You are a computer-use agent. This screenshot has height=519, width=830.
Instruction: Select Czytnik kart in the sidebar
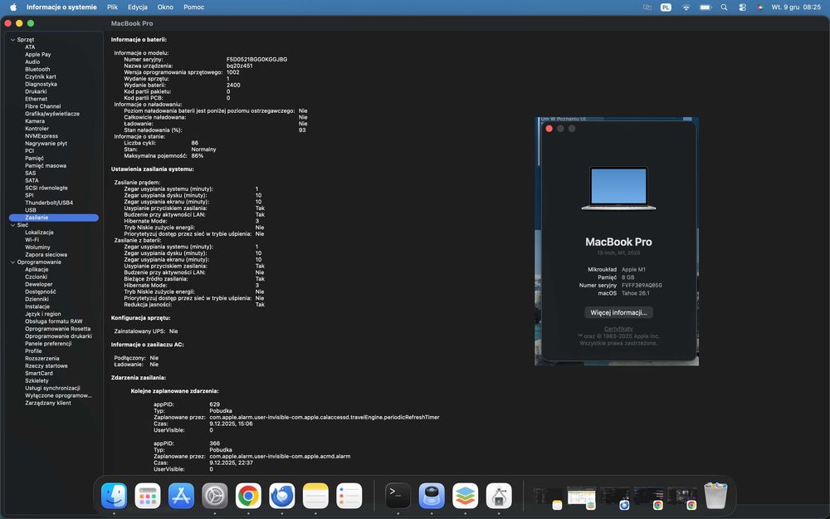tap(40, 76)
